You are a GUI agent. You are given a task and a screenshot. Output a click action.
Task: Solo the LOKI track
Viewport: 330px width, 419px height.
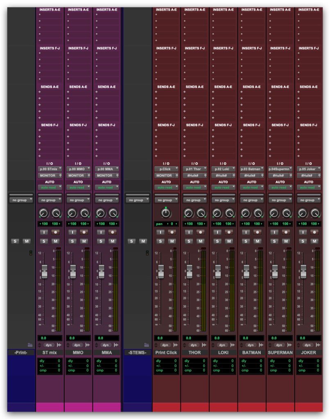click(x=217, y=241)
